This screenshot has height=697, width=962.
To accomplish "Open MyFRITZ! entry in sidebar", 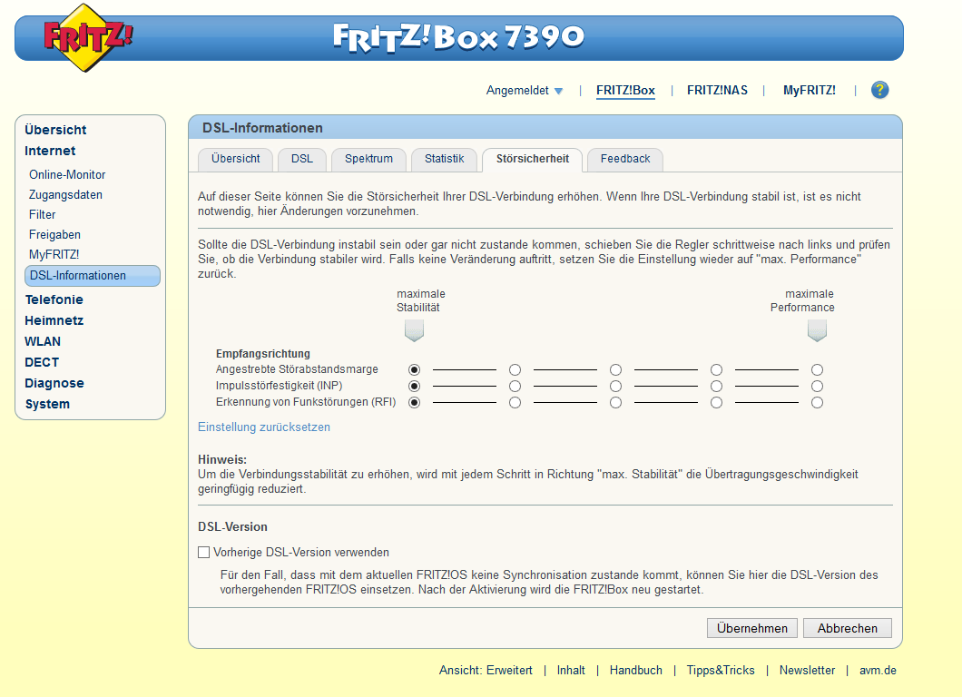I will [x=54, y=255].
